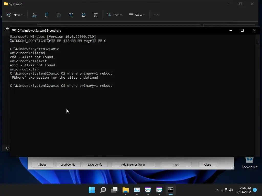
Task: Open File Explorer from taskbar
Action: (125, 190)
